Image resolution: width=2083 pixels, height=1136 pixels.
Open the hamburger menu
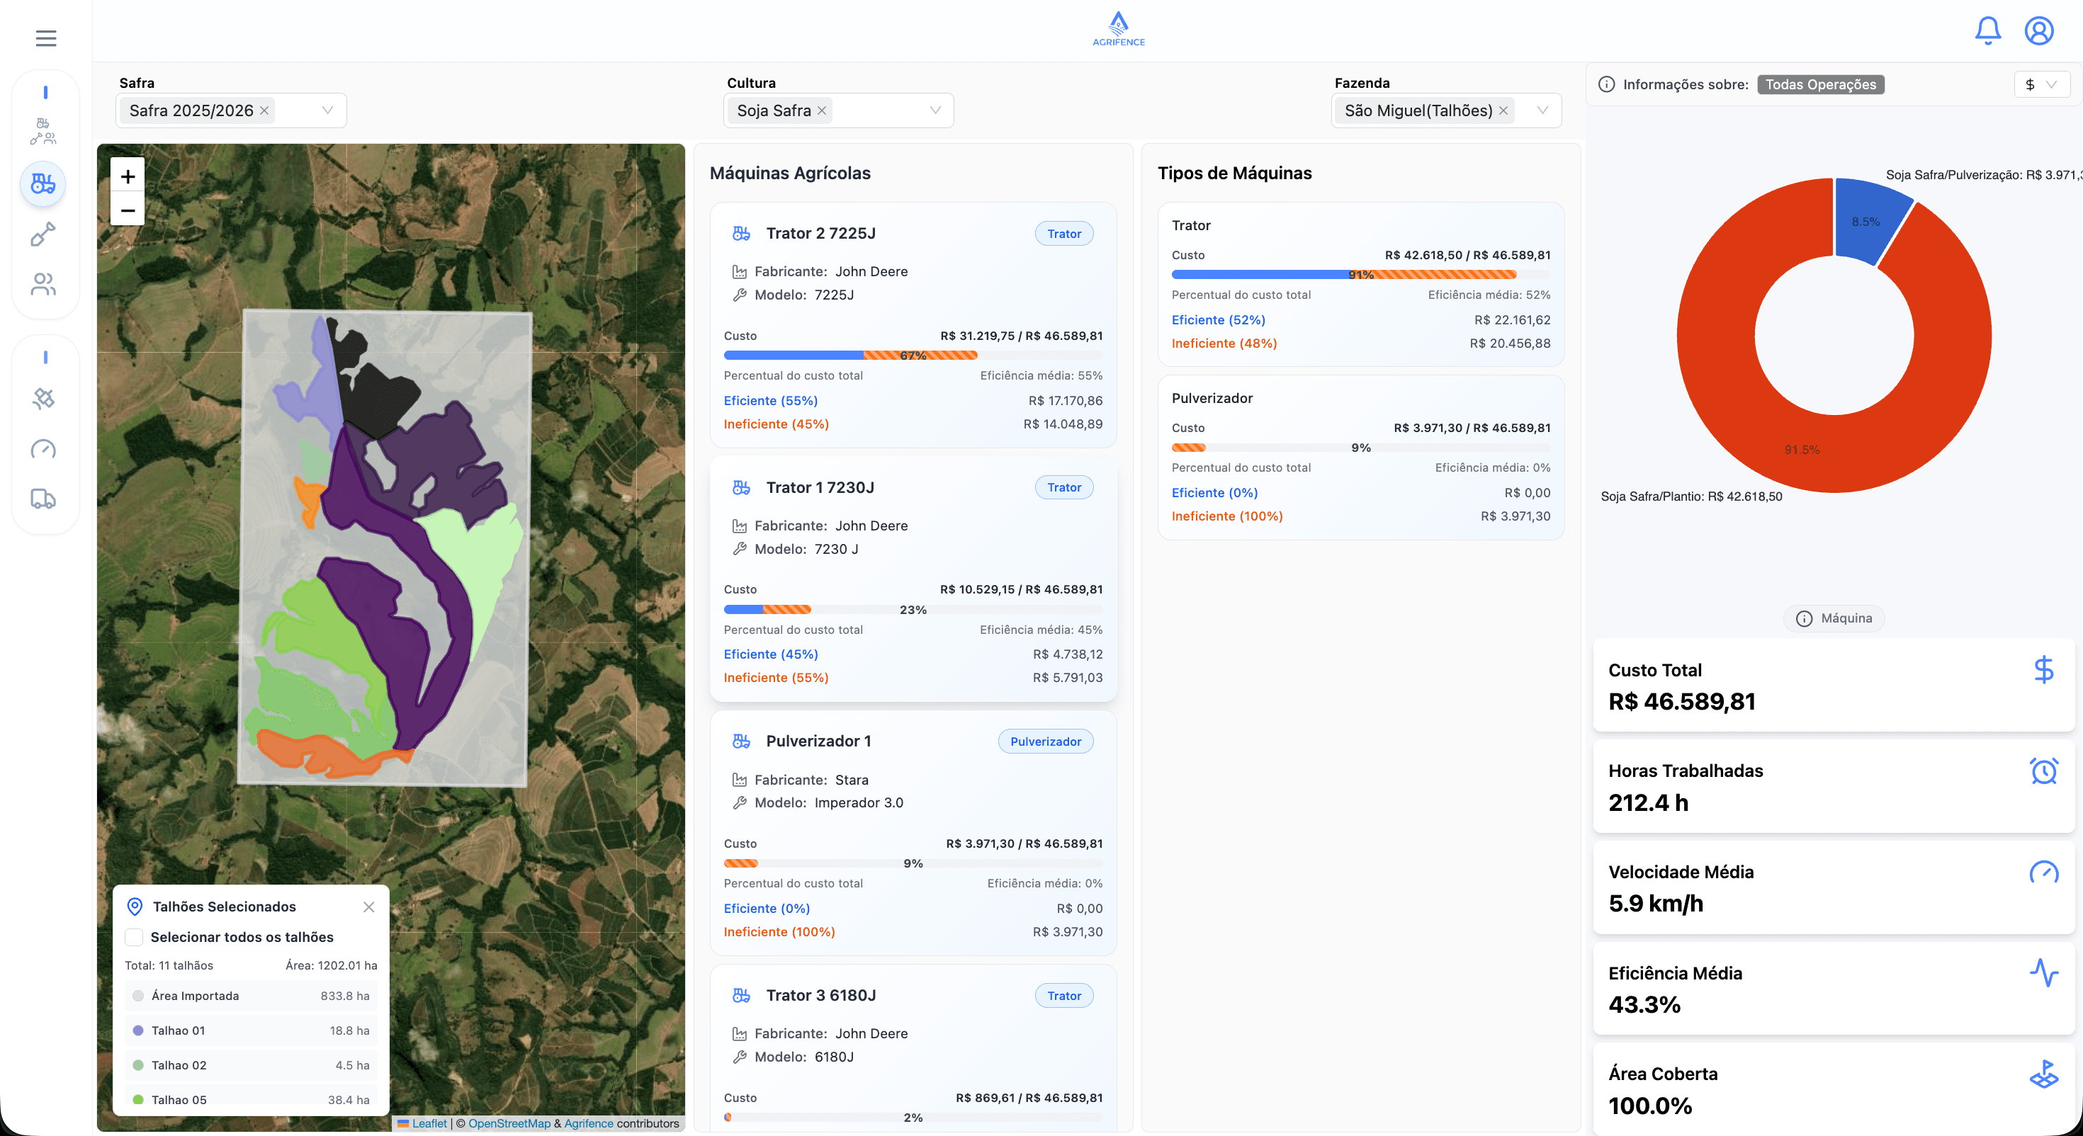coord(46,38)
